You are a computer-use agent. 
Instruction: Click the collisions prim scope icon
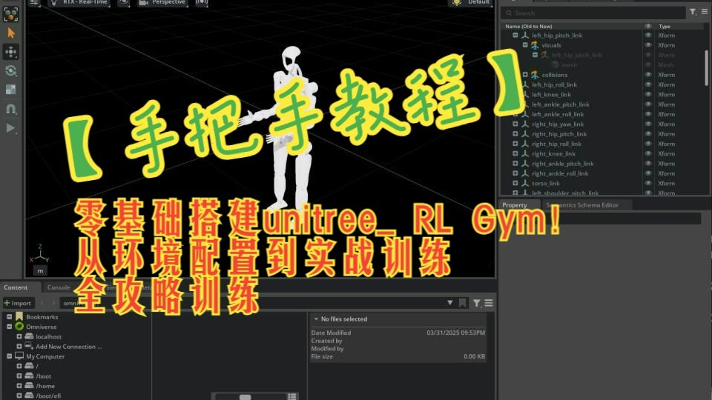pos(535,74)
